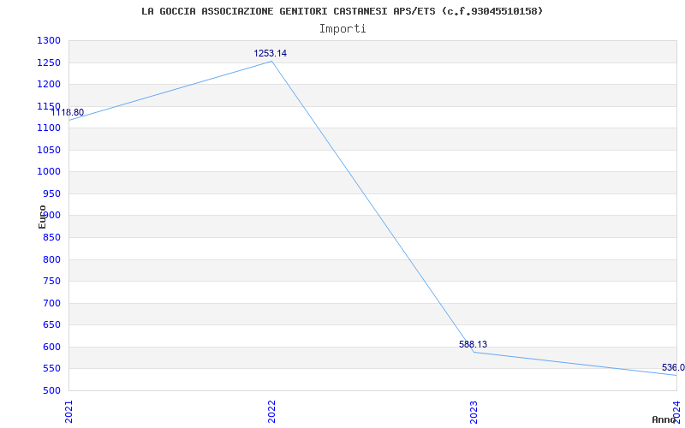This screenshot has width=685, height=428.
Task: Click the line's data point at 2023
Action: point(474,352)
